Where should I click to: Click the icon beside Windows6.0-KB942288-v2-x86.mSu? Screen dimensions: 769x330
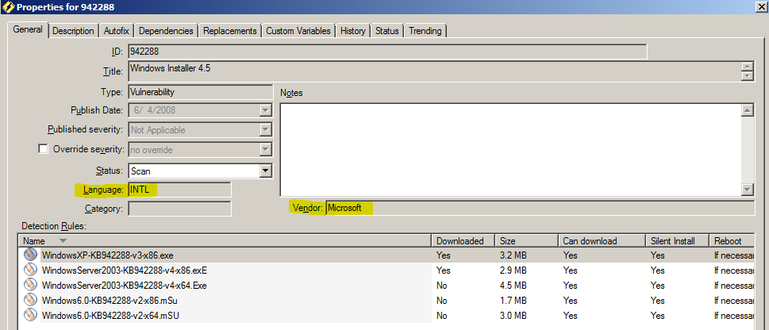tap(30, 300)
